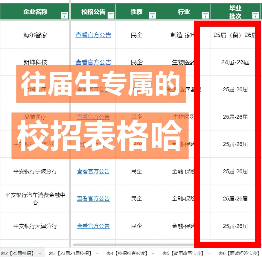The width and height of the screenshot is (262, 257).
Task: Select the 24届-26届 batch cell
Action: 235,62
